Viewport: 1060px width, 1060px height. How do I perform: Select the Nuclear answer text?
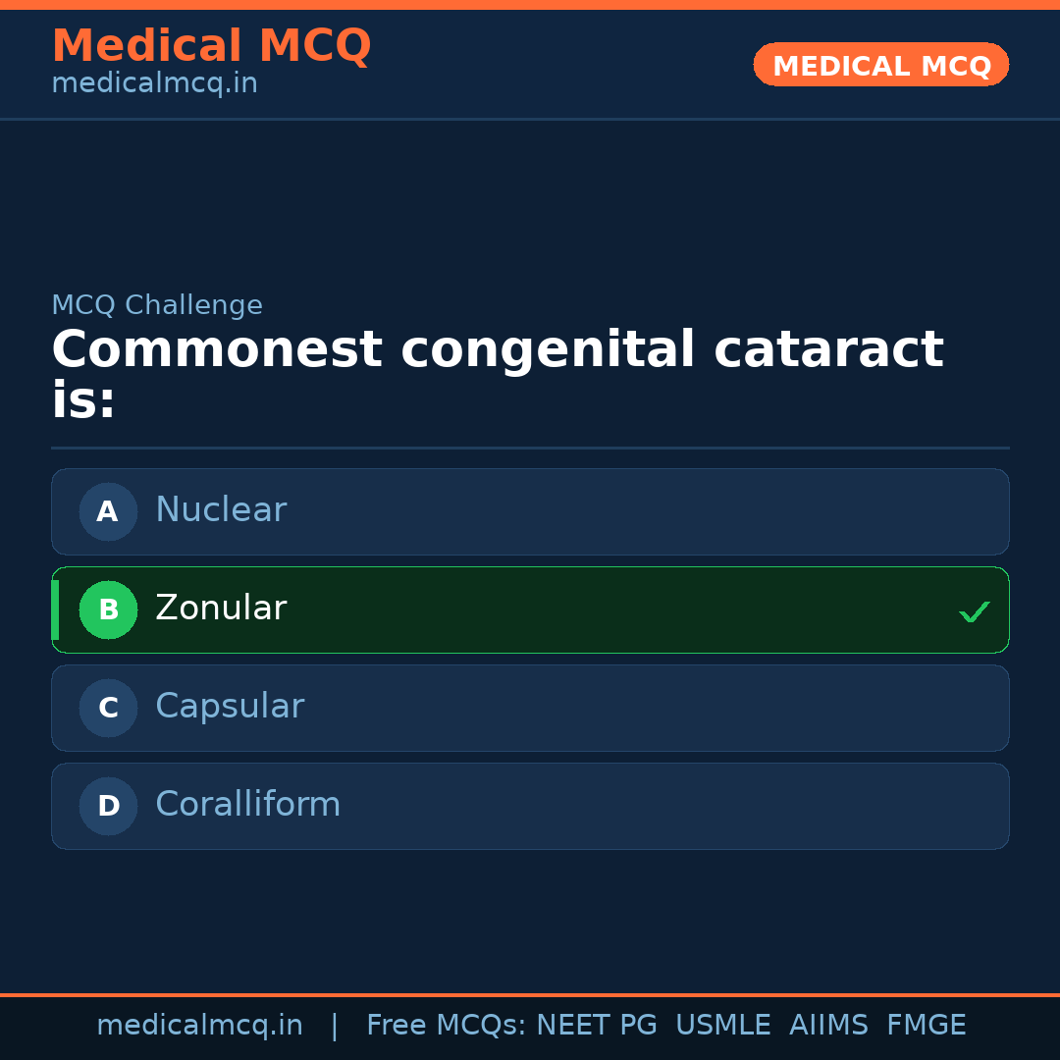click(221, 510)
